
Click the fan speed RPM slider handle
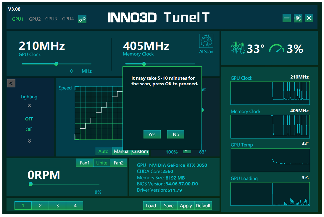(30, 184)
